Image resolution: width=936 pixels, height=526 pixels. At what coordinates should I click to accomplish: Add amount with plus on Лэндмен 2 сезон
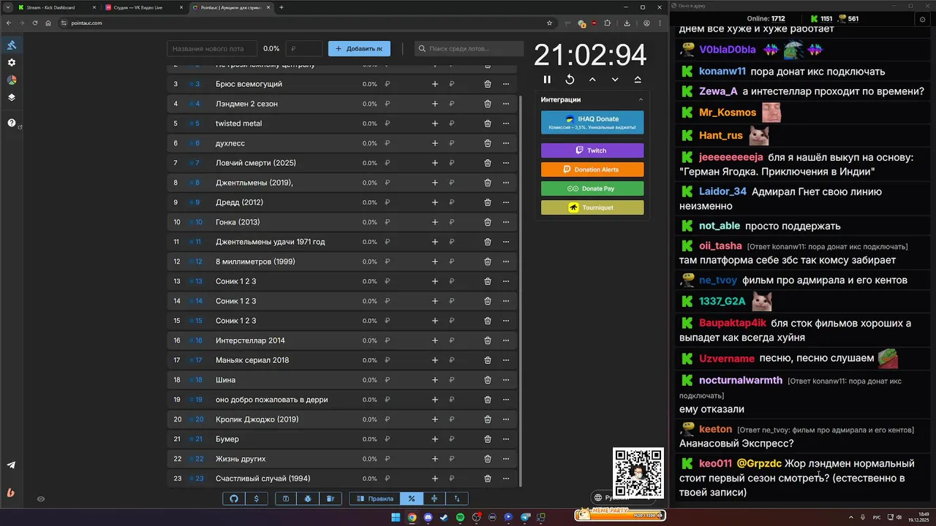435,104
